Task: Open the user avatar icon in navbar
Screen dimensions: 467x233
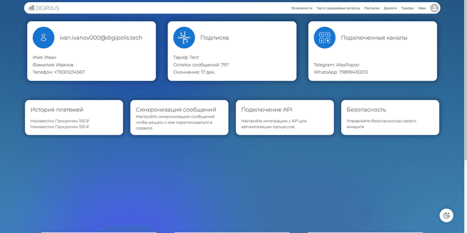Action: (434, 8)
